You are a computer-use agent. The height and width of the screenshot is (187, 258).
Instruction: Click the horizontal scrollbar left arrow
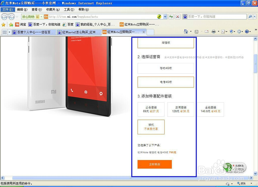2,178
